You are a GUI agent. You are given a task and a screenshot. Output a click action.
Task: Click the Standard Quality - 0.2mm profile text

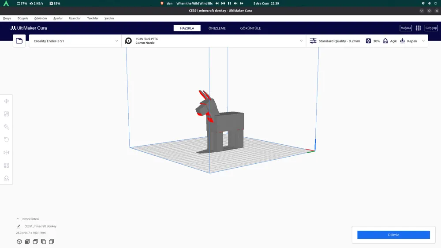(339, 41)
